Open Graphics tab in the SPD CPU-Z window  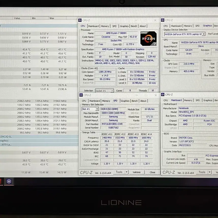coord(125,101)
